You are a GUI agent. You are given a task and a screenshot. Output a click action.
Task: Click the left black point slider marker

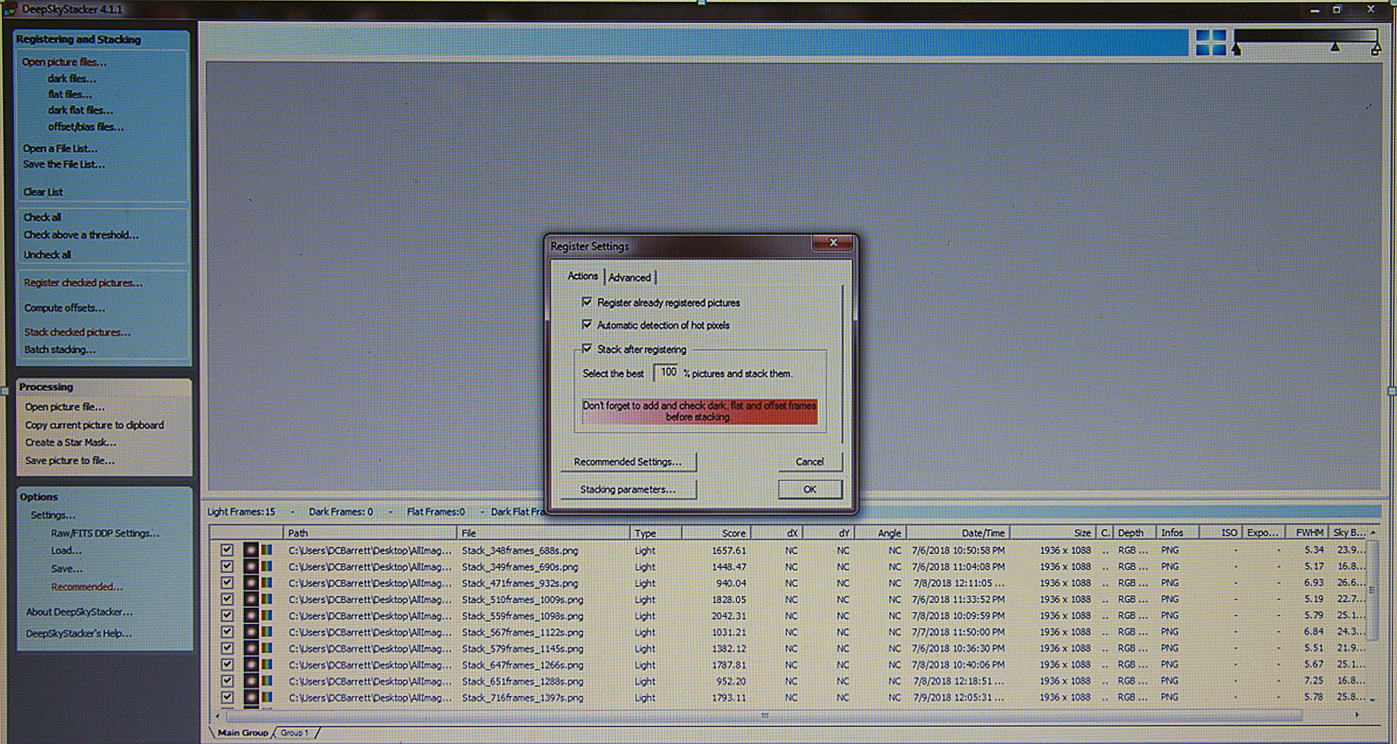(1236, 49)
